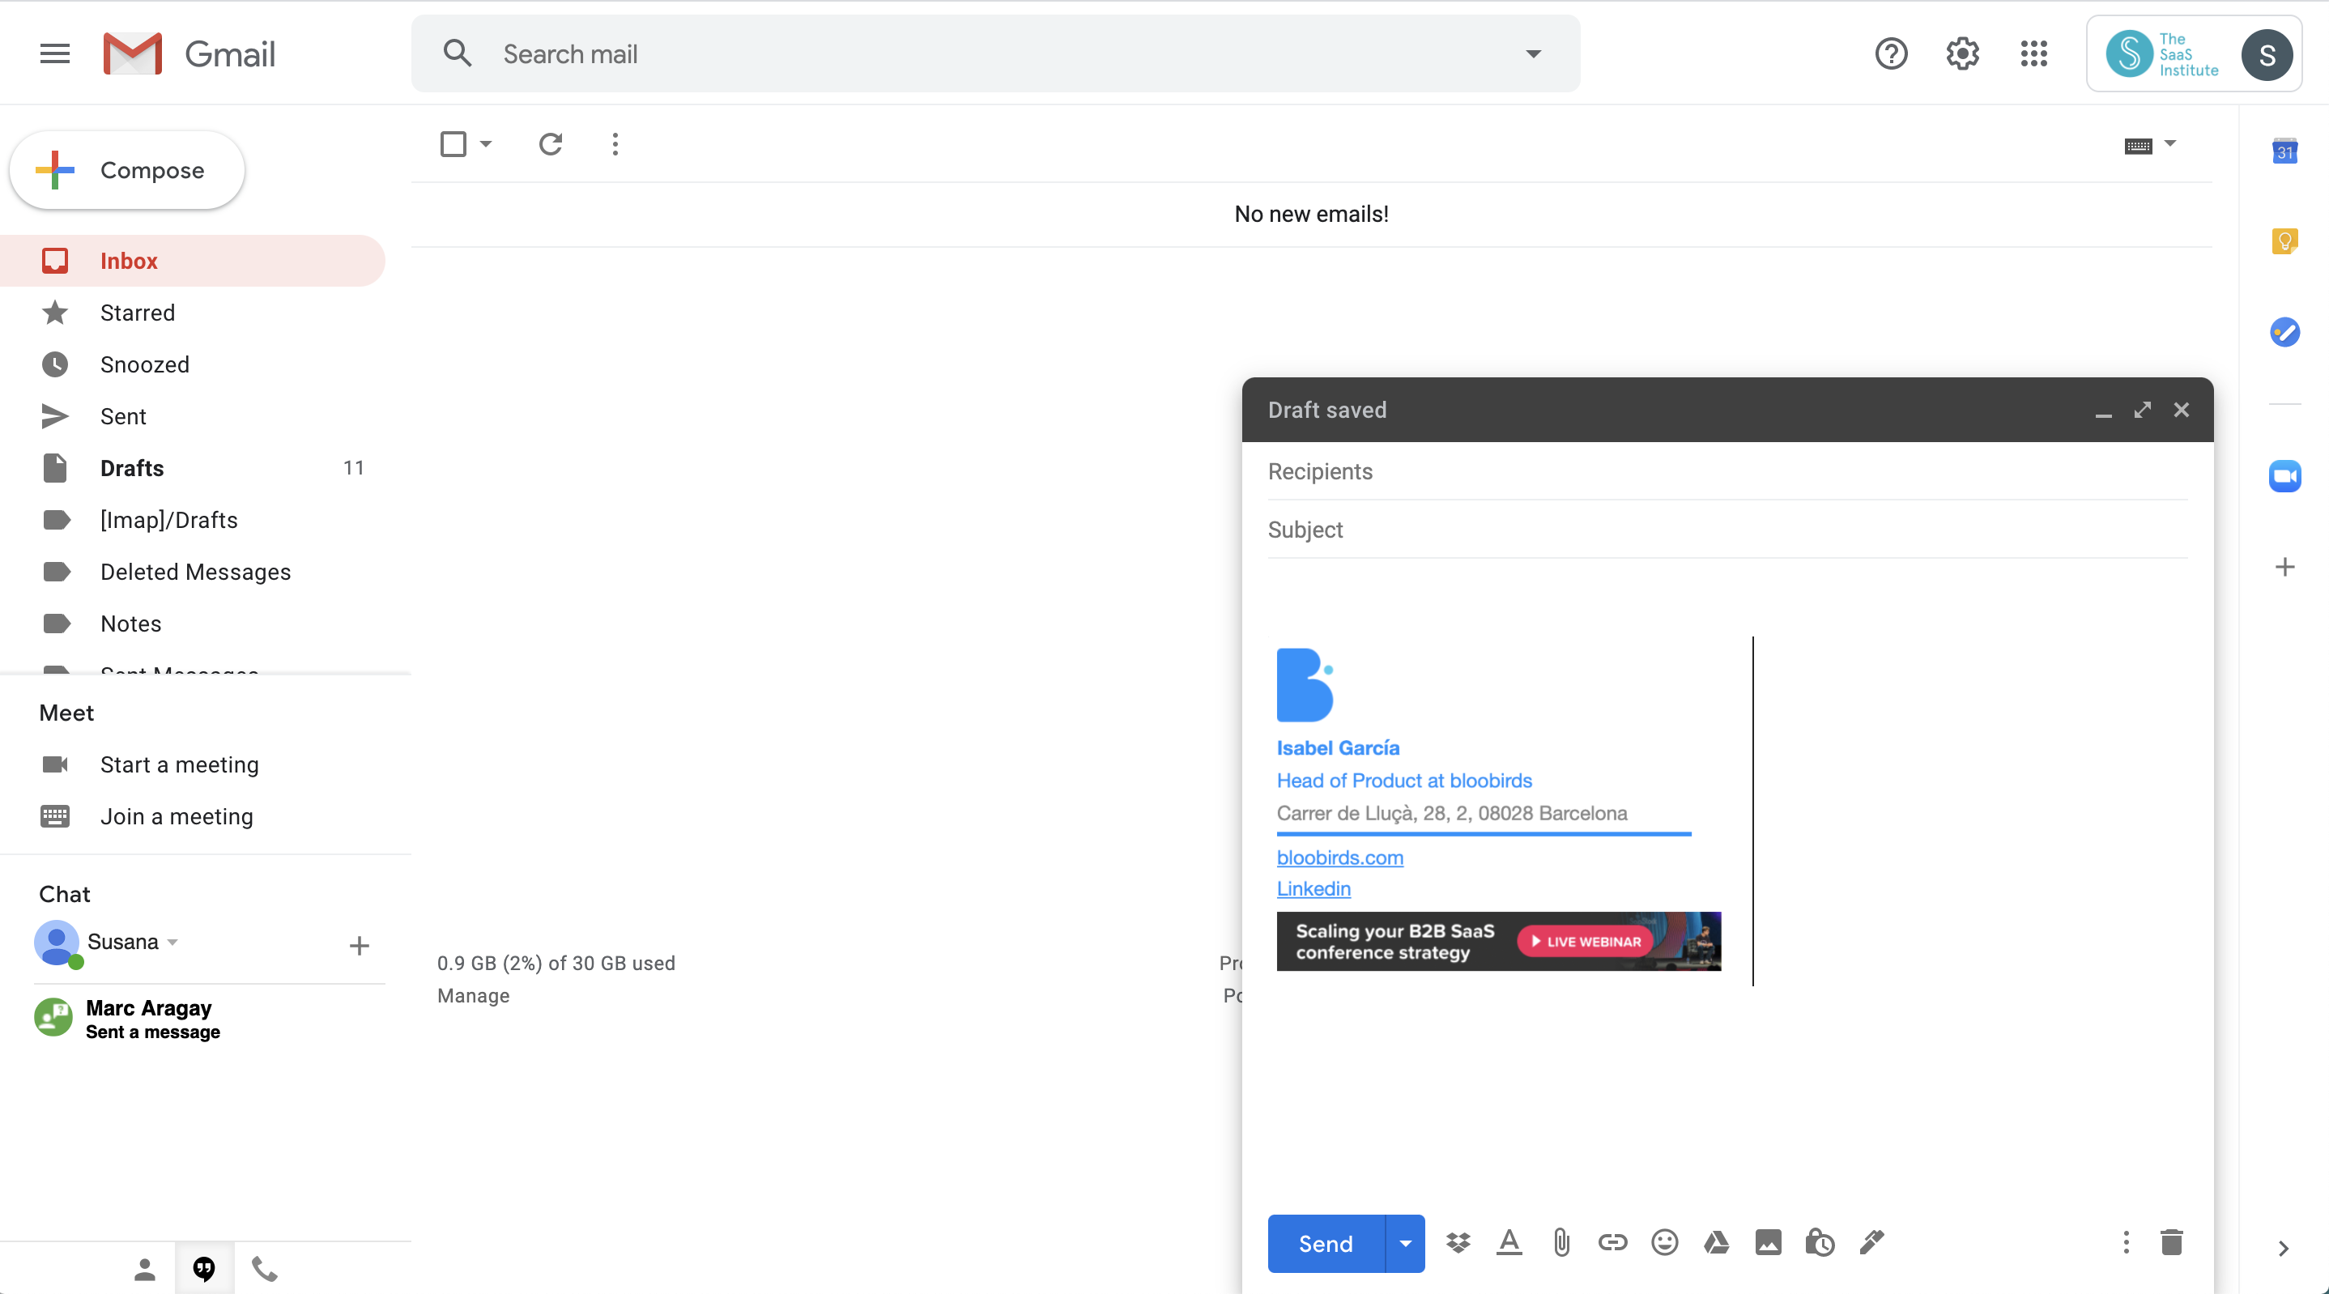Open the Drafts folder
Viewport: 2329px width, 1294px height.
(x=193, y=468)
